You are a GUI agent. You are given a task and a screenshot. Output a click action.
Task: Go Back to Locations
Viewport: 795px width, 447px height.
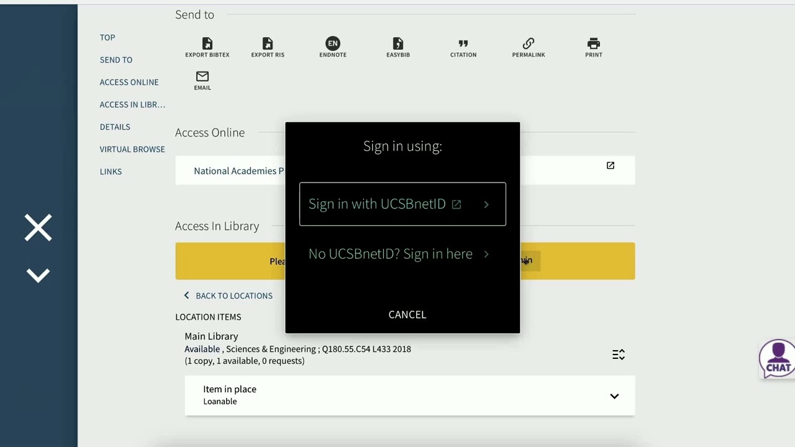[x=228, y=296]
